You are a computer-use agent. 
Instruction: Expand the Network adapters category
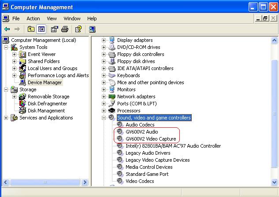coord(104,97)
